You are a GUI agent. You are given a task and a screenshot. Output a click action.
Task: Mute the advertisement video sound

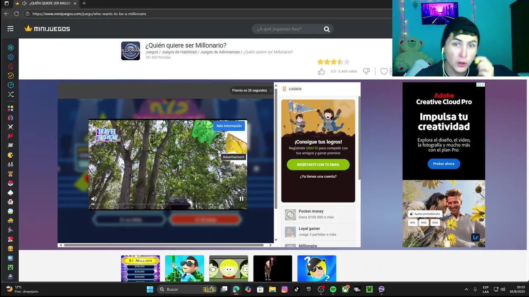click(x=94, y=199)
